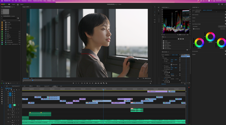The height and width of the screenshot is (125, 226).
Task: Expand the Video Effects folder
Action: point(162,47)
